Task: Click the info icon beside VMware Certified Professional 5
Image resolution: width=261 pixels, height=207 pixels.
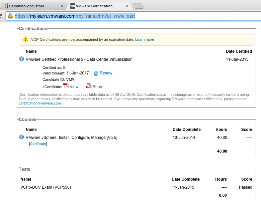Action: click(x=21, y=59)
